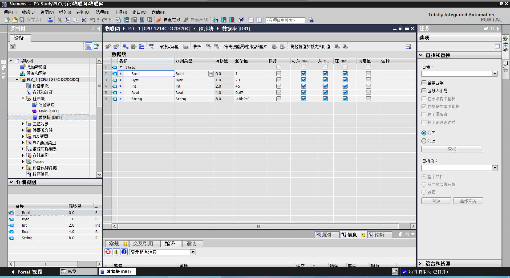This screenshot has width=510, height=278.
Task: Click the Accessible devices icon
Action: tap(216, 20)
